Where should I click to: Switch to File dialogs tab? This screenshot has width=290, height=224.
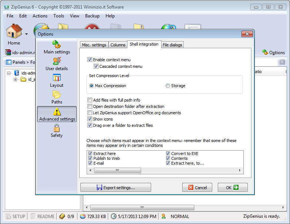(172, 45)
